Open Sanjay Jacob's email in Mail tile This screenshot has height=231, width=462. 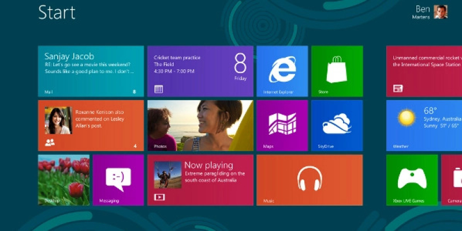(x=91, y=71)
